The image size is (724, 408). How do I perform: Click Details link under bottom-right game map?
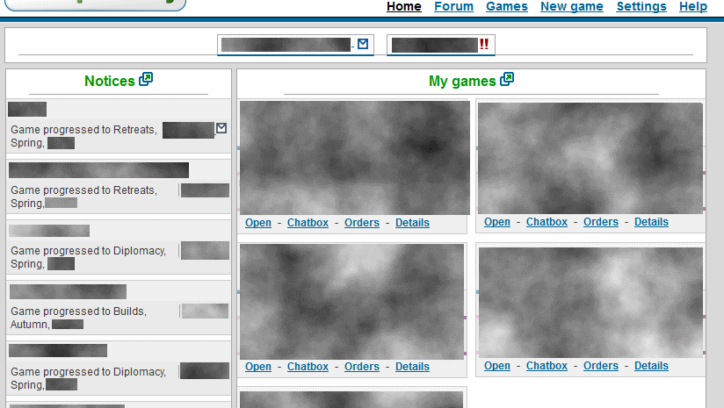coord(651,366)
